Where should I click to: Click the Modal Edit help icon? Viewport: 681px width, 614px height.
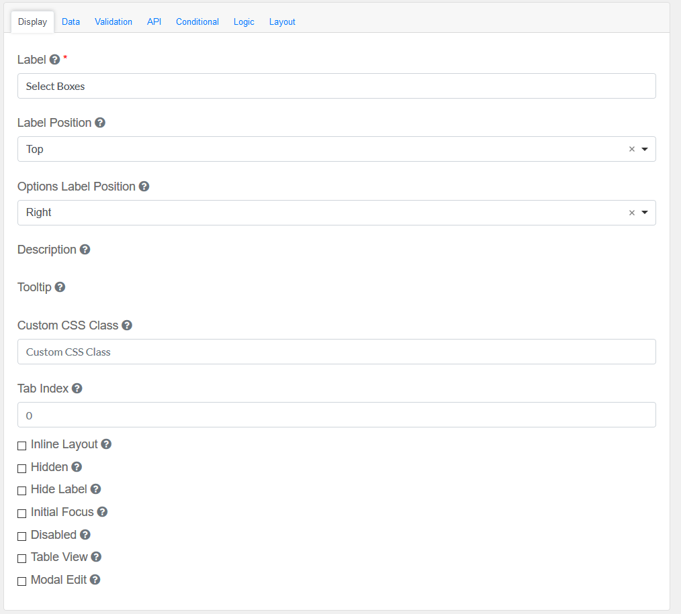(95, 580)
